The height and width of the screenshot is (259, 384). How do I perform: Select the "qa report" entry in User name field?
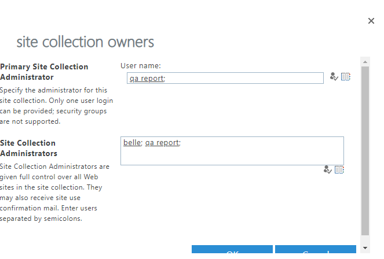click(146, 78)
